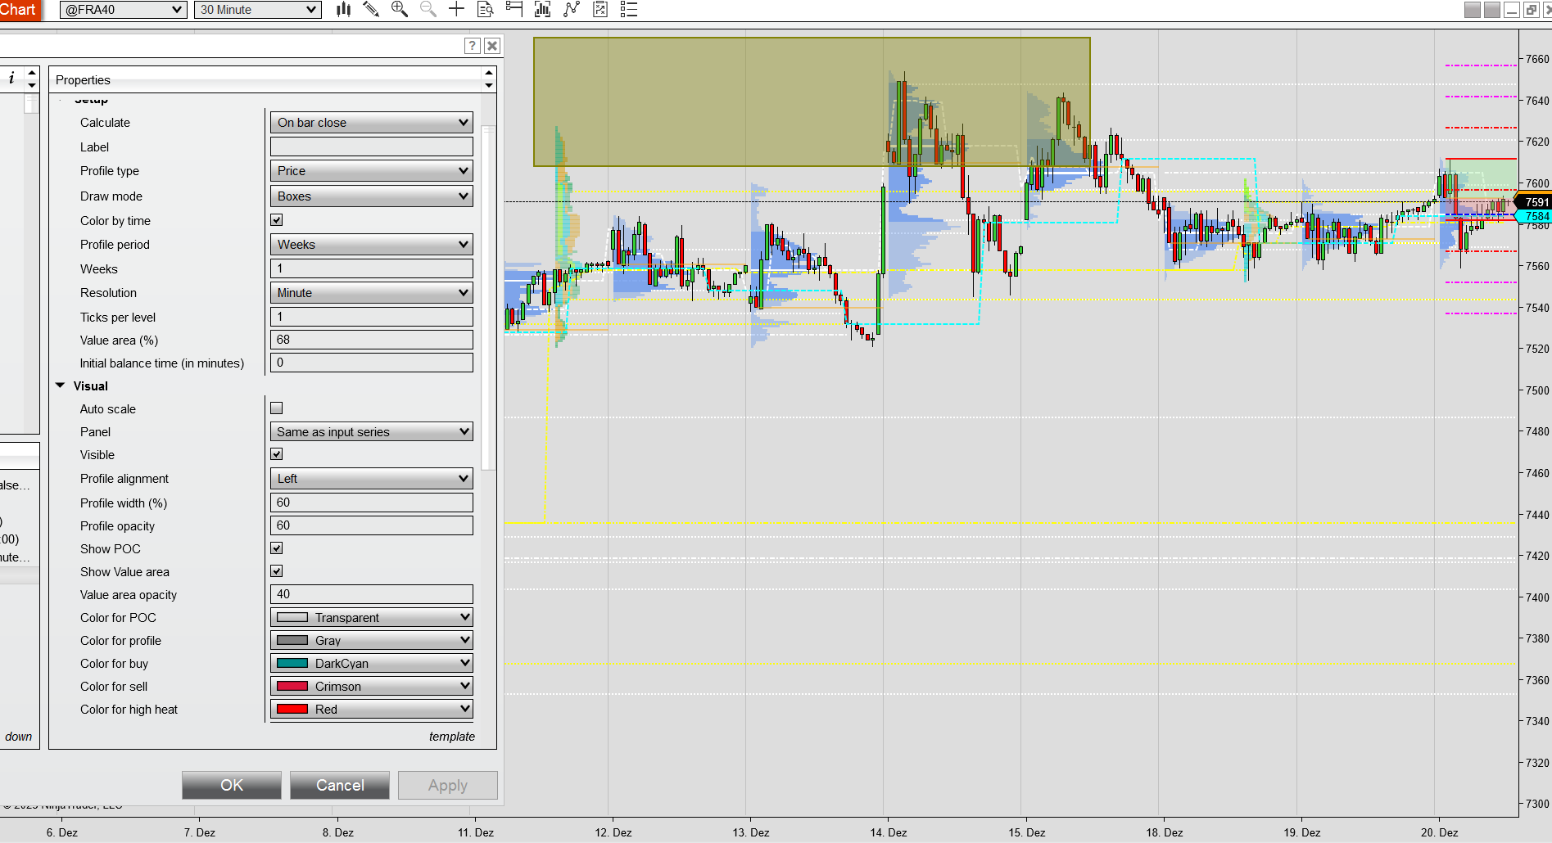The width and height of the screenshot is (1552, 843).
Task: Click the Profile width (%) field
Action: [x=372, y=503]
